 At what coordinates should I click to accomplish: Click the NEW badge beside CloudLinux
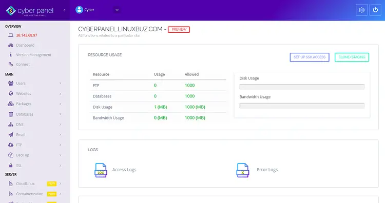click(x=51, y=184)
